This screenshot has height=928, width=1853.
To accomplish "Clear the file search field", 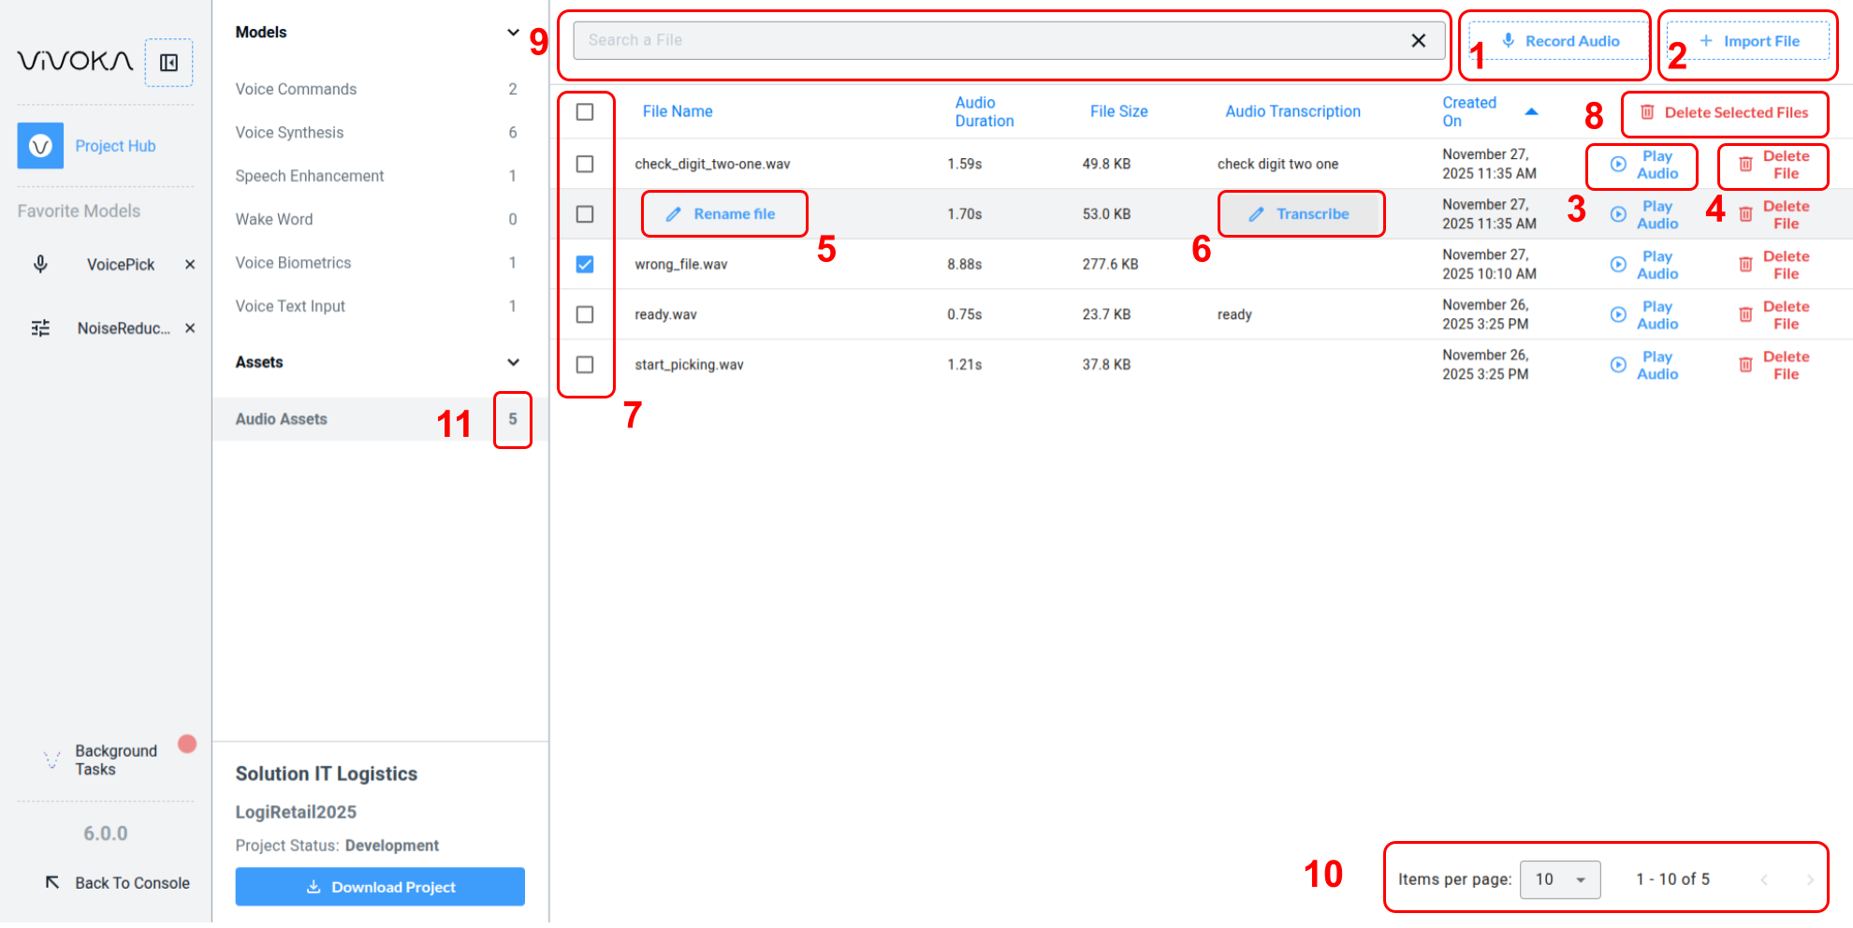I will (1418, 40).
